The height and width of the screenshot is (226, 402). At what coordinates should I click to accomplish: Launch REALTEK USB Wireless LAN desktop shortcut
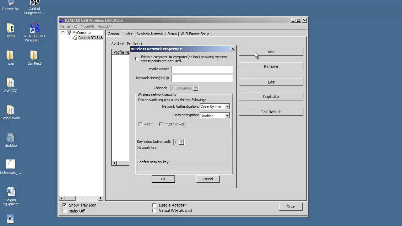[35, 32]
